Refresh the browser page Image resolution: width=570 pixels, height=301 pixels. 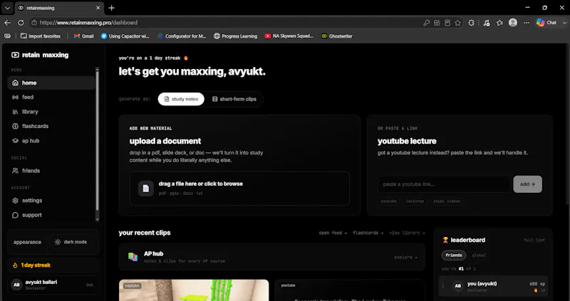point(21,23)
